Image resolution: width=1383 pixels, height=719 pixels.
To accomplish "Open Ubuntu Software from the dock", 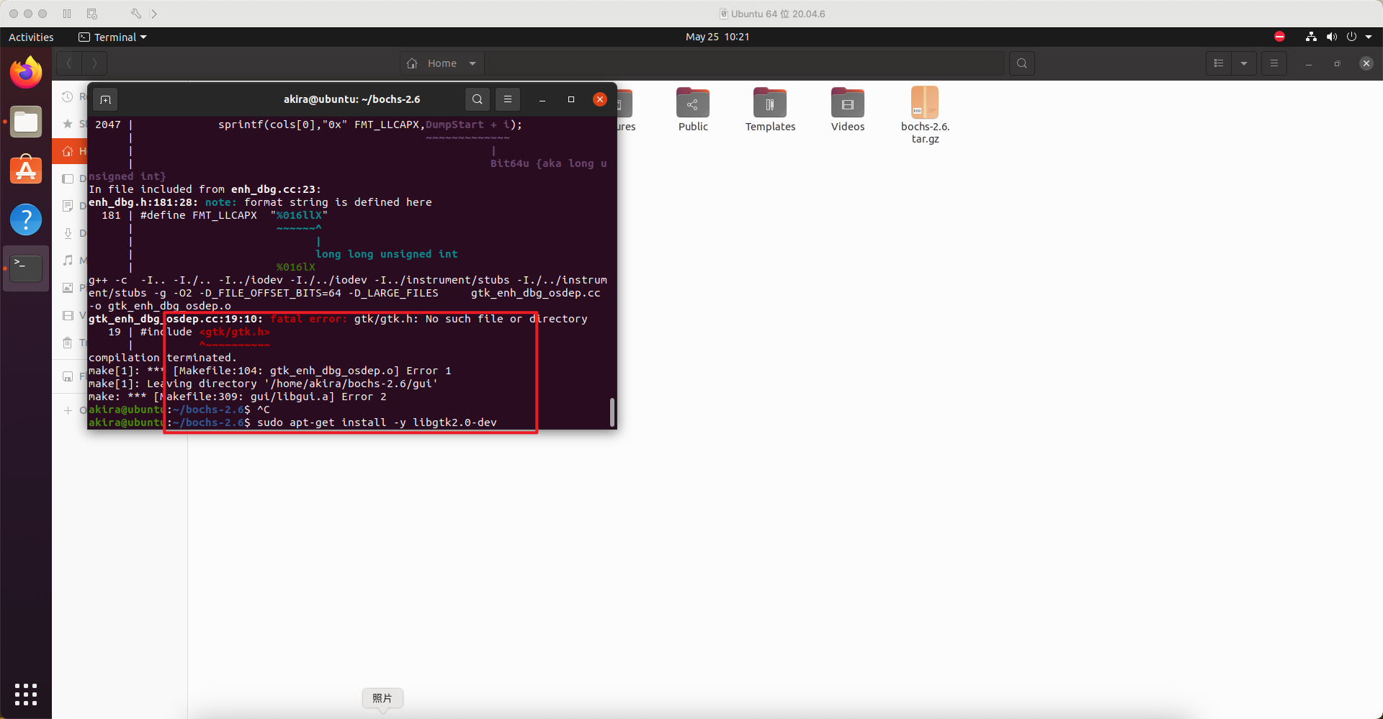I will tap(26, 171).
